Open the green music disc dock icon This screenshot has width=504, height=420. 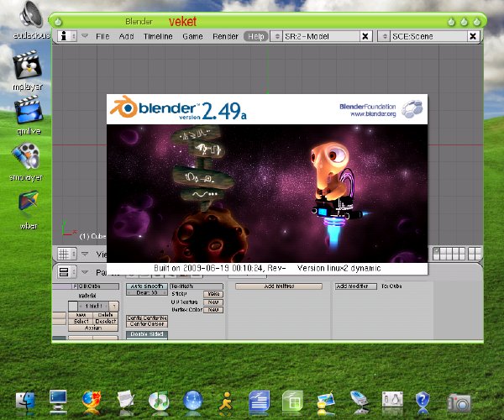click(159, 401)
